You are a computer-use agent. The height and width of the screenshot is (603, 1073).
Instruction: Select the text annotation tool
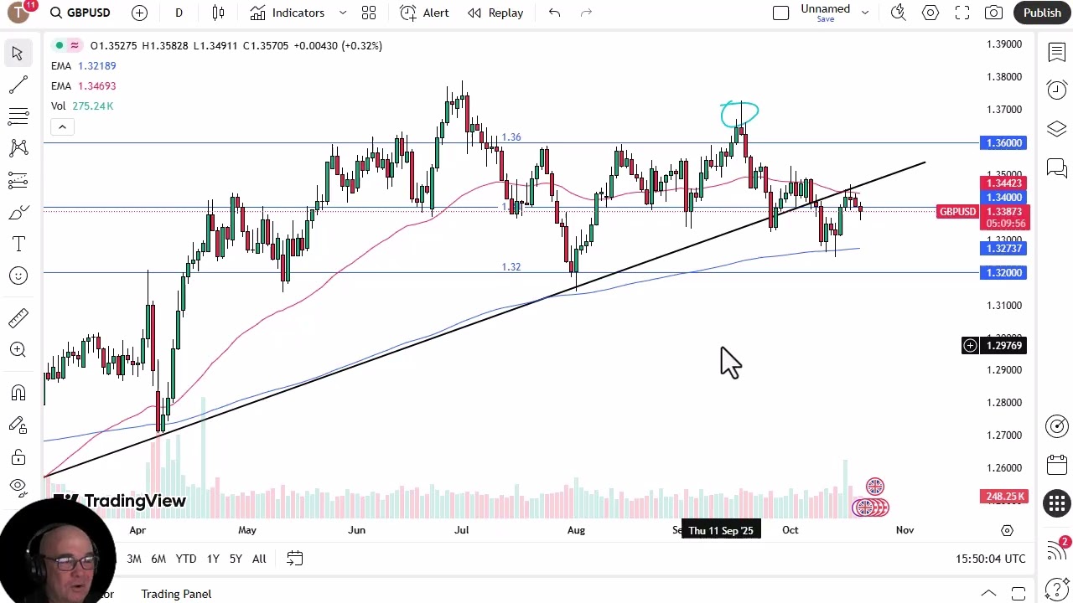18,244
